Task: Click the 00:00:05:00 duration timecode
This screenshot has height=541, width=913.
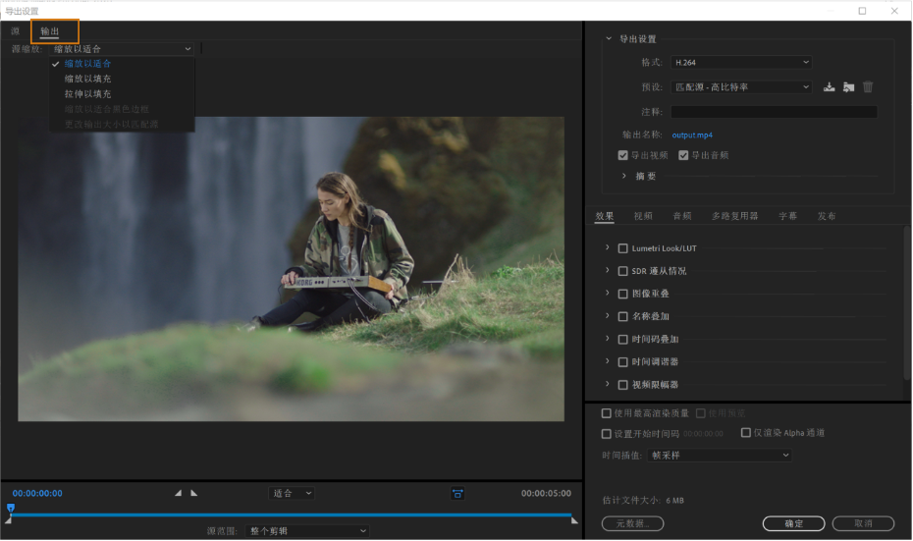Action: [x=546, y=494]
